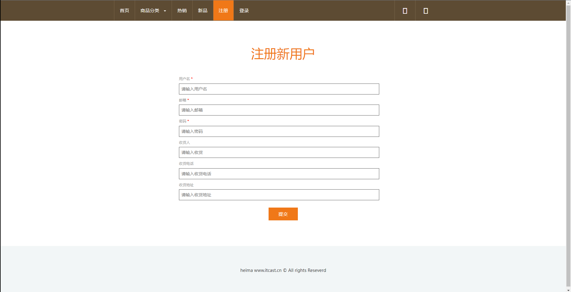Click the 收货电话 field label

point(186,164)
